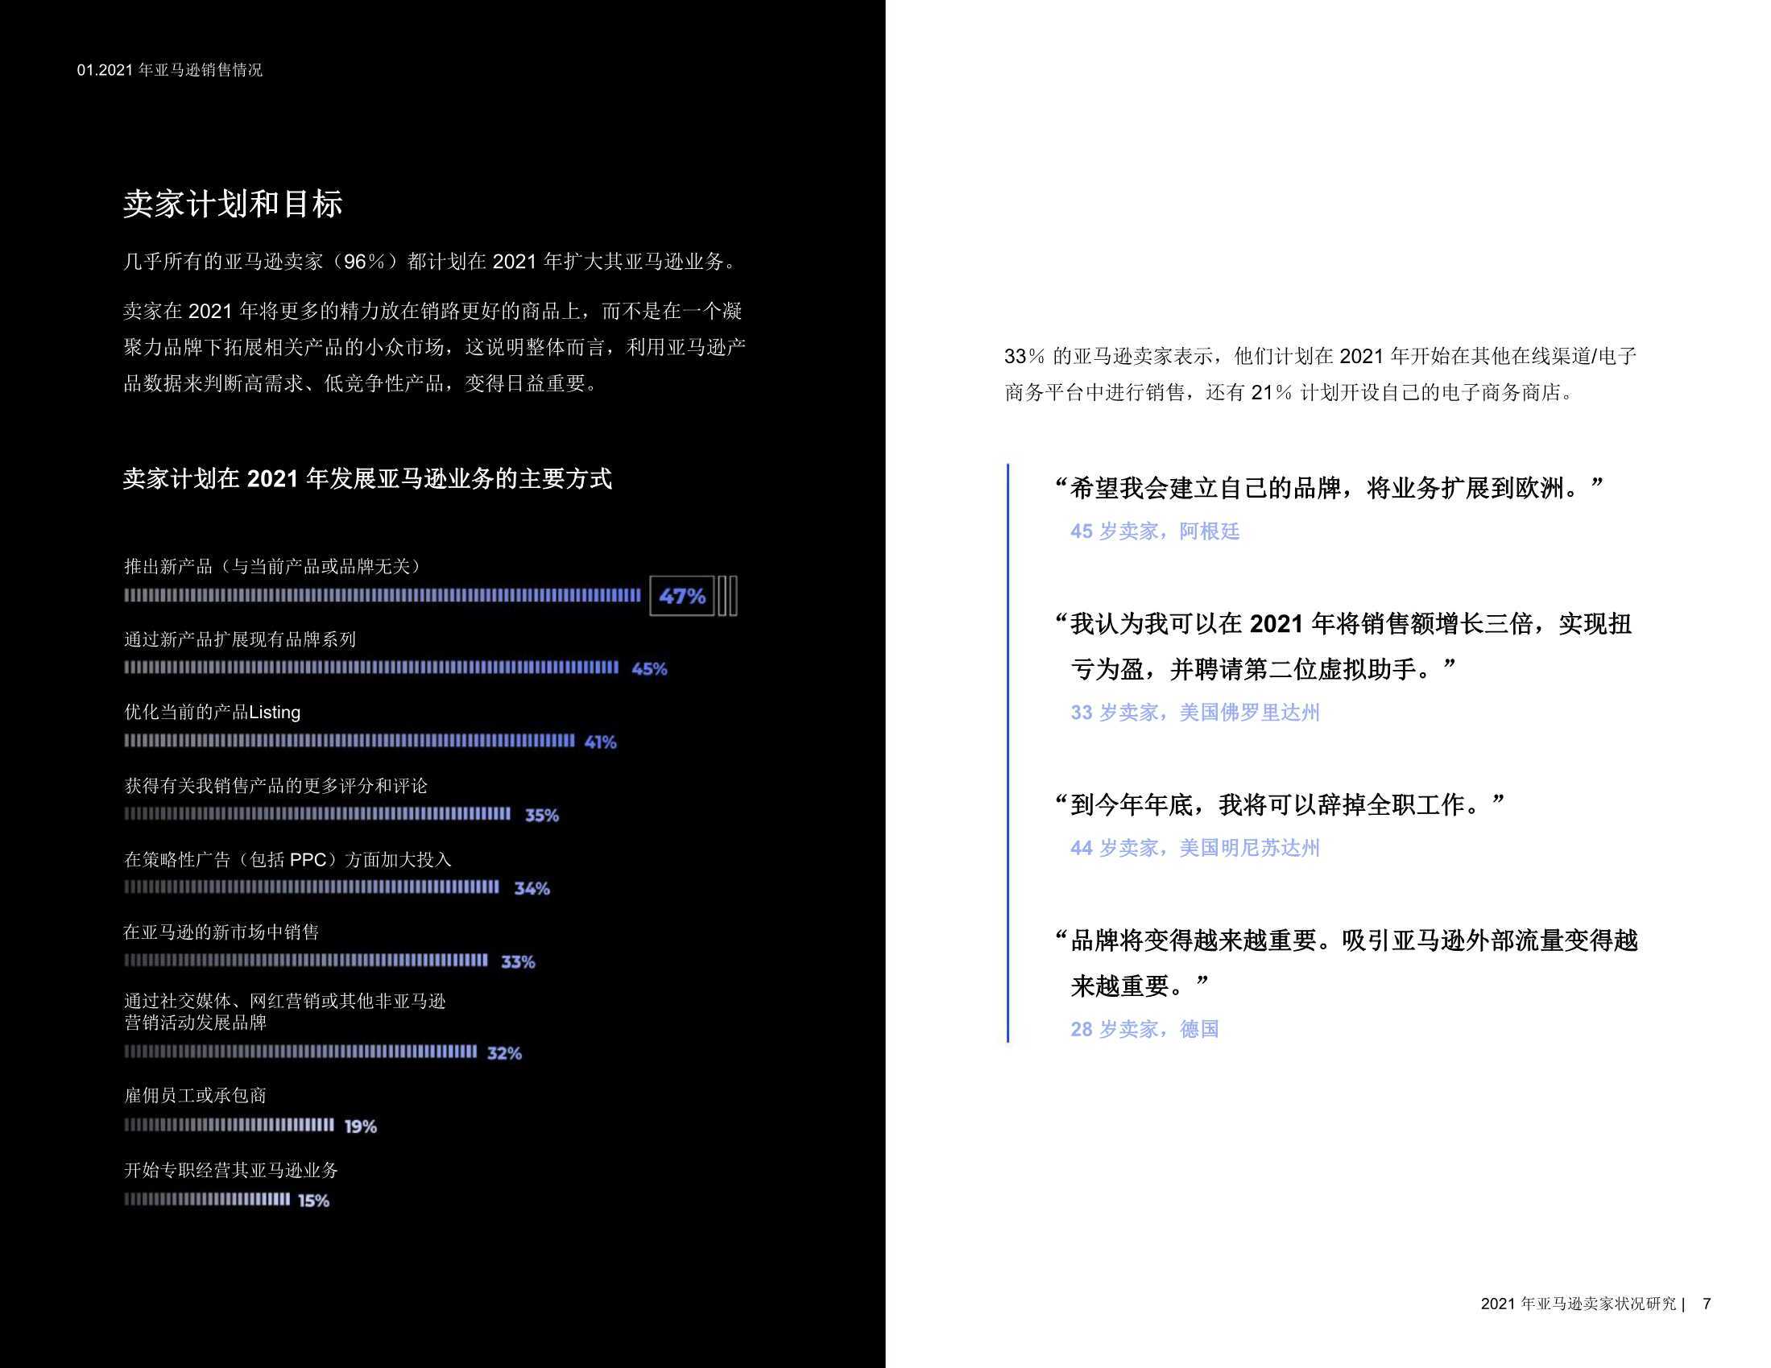1771x1368 pixels.
Task: Click the label '通过社交媒体、网红营销或其他非亚马逊'
Action: [284, 1002]
